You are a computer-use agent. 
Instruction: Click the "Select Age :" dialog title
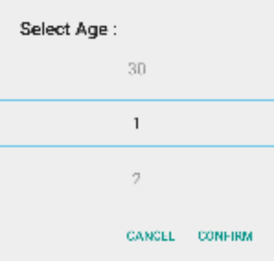tap(68, 30)
